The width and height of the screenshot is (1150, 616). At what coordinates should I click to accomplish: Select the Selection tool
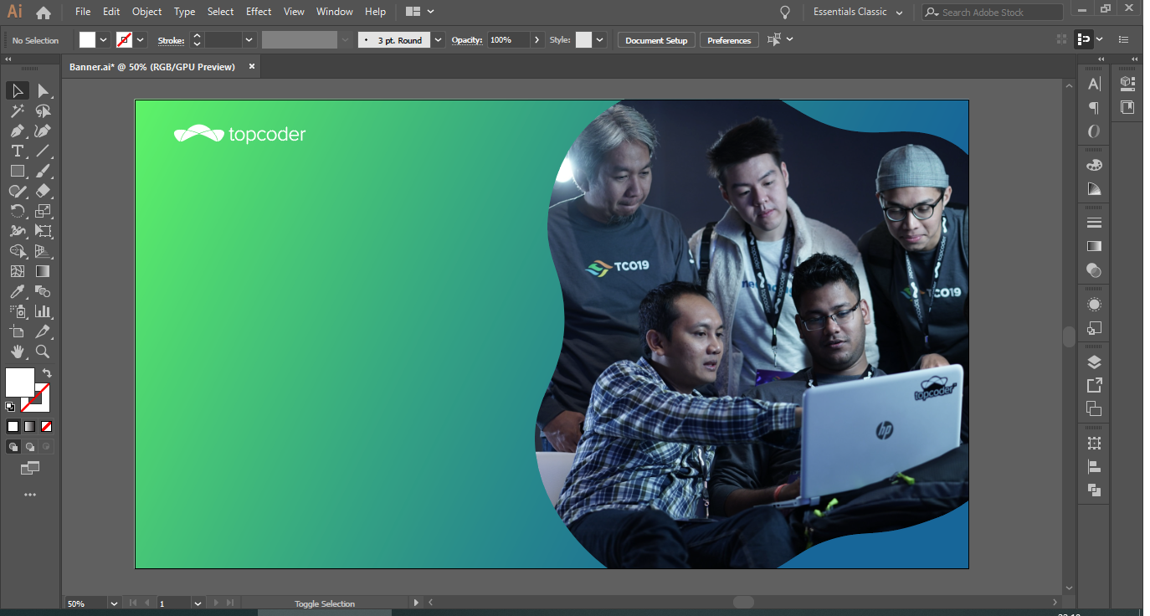[18, 90]
